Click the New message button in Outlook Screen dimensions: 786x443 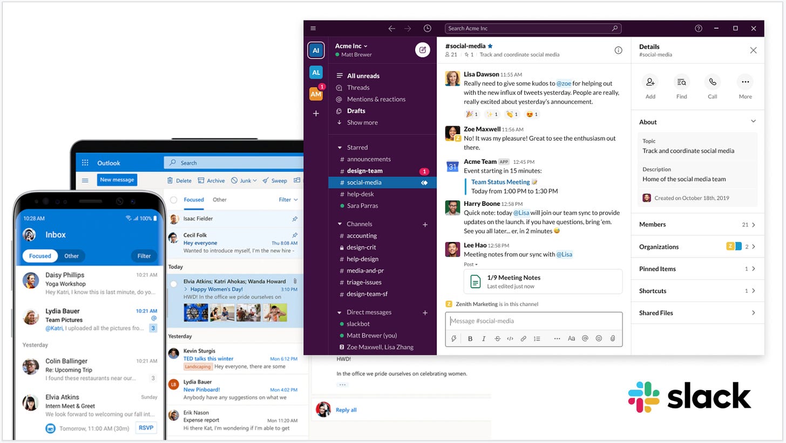click(x=117, y=180)
